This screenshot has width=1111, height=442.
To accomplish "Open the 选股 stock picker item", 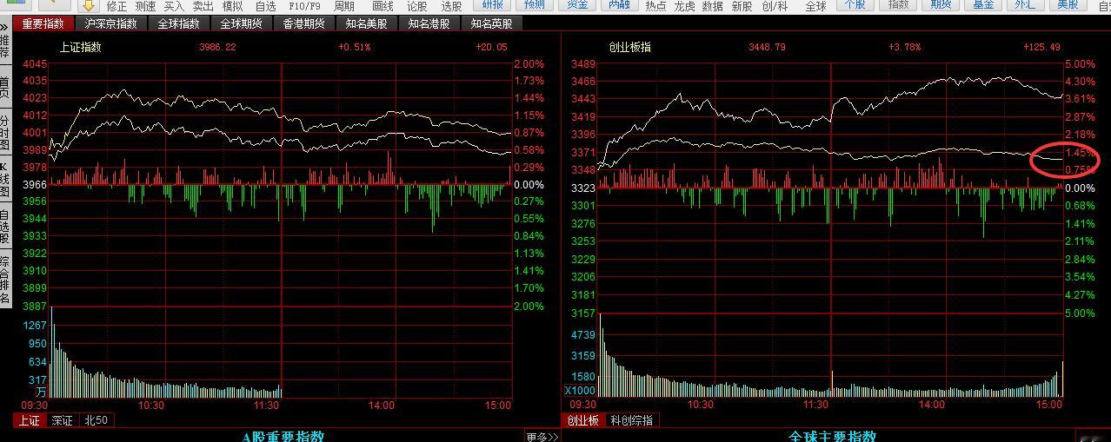I will [451, 6].
